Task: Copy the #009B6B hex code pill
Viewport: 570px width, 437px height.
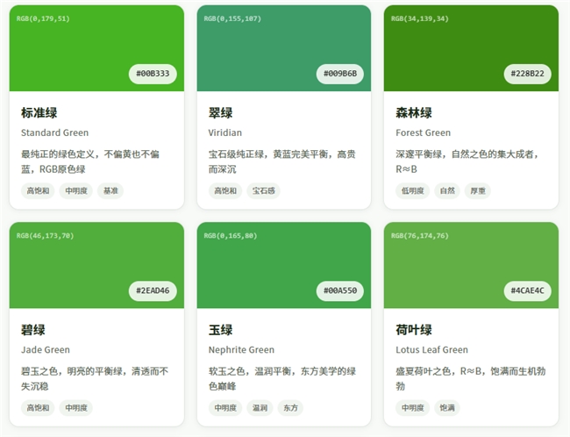Action: tap(340, 74)
